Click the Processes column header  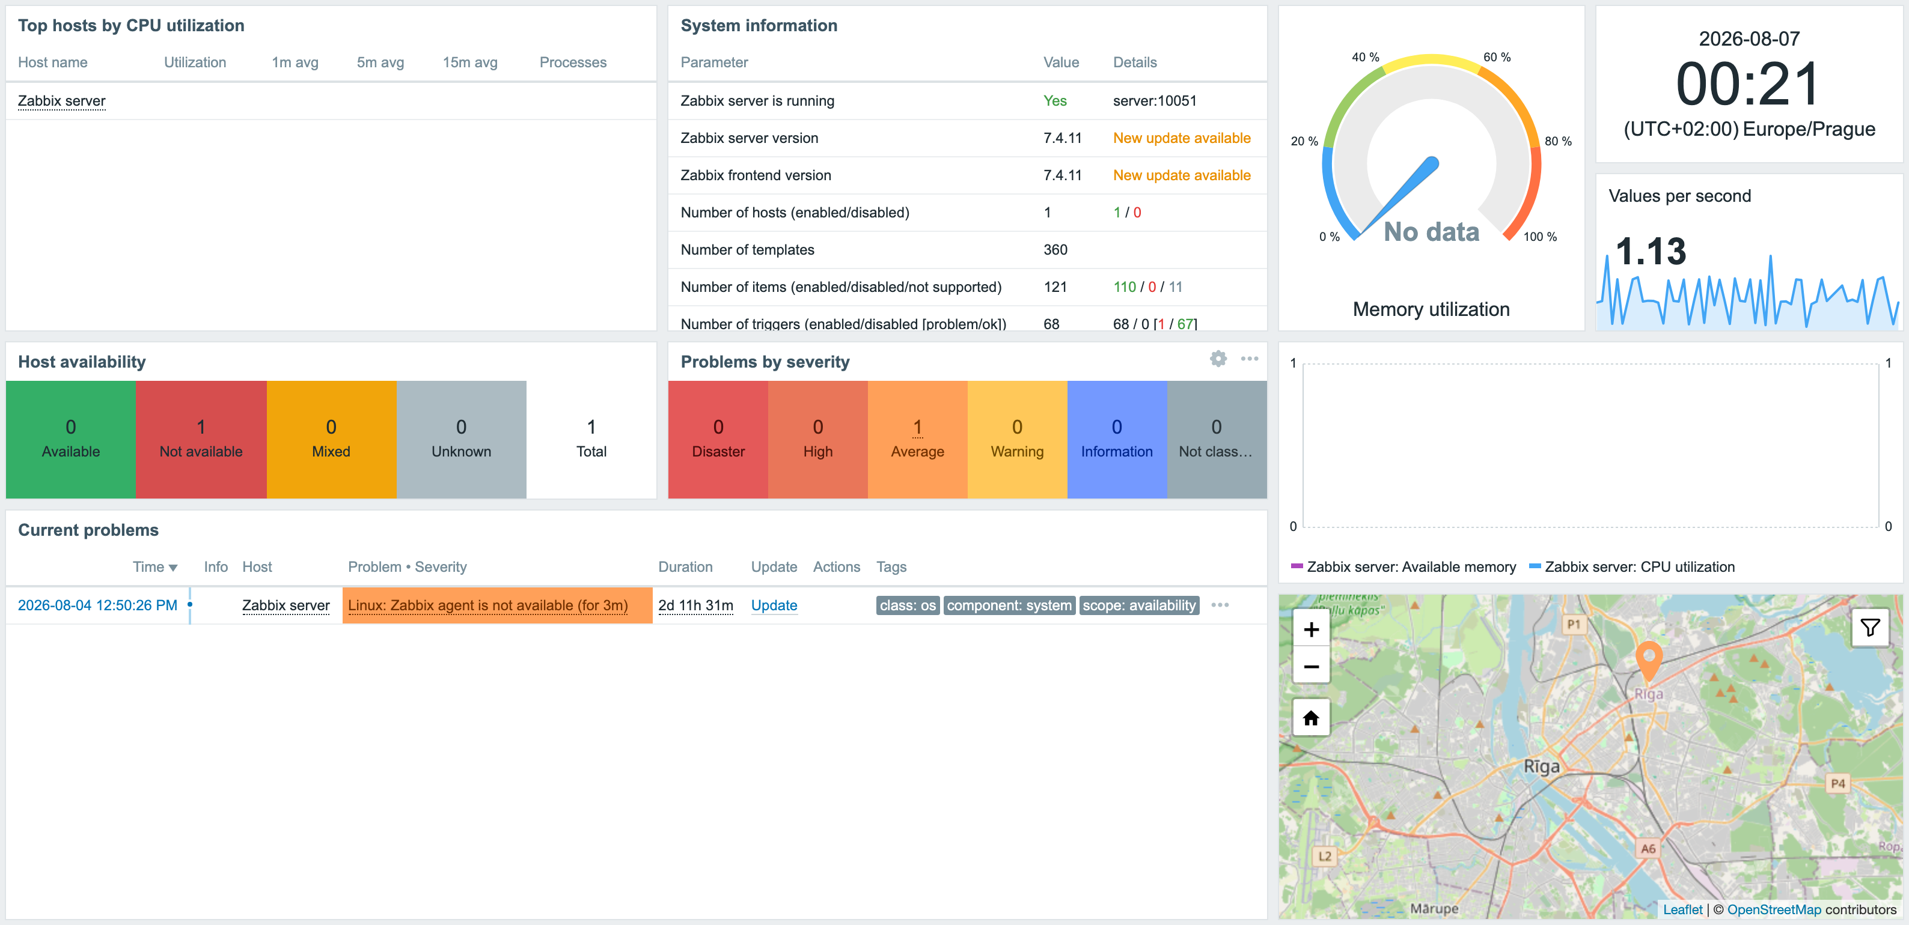coord(573,63)
